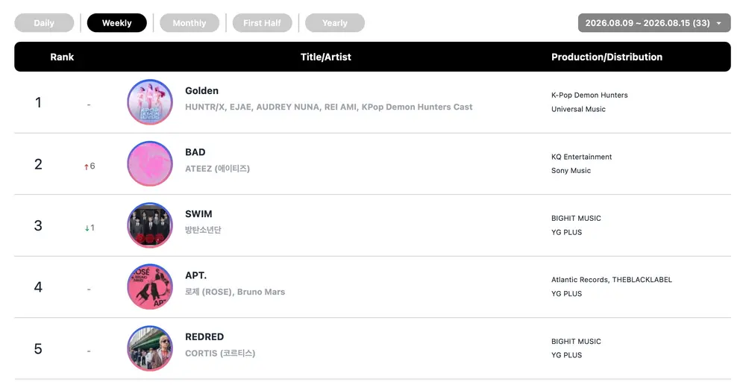Open the Golden album cover thumbnail
Viewport: 746px width, 385px height.
pos(150,101)
